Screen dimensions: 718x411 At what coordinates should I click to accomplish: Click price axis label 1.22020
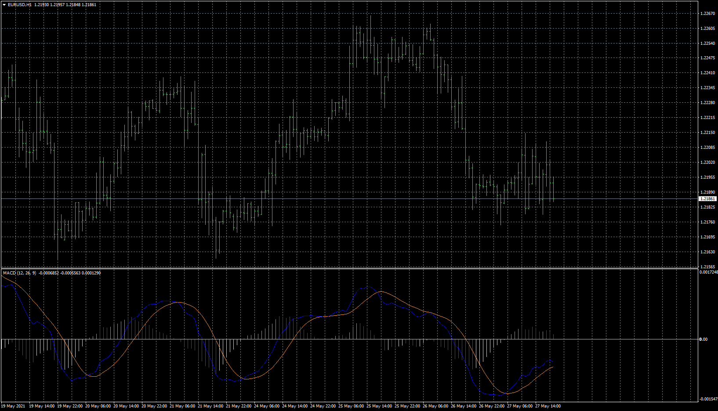coord(707,162)
